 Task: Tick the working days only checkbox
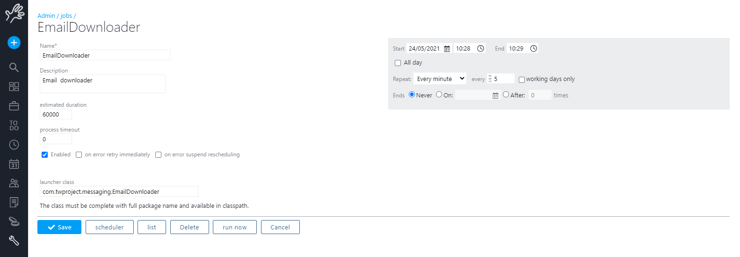point(522,80)
